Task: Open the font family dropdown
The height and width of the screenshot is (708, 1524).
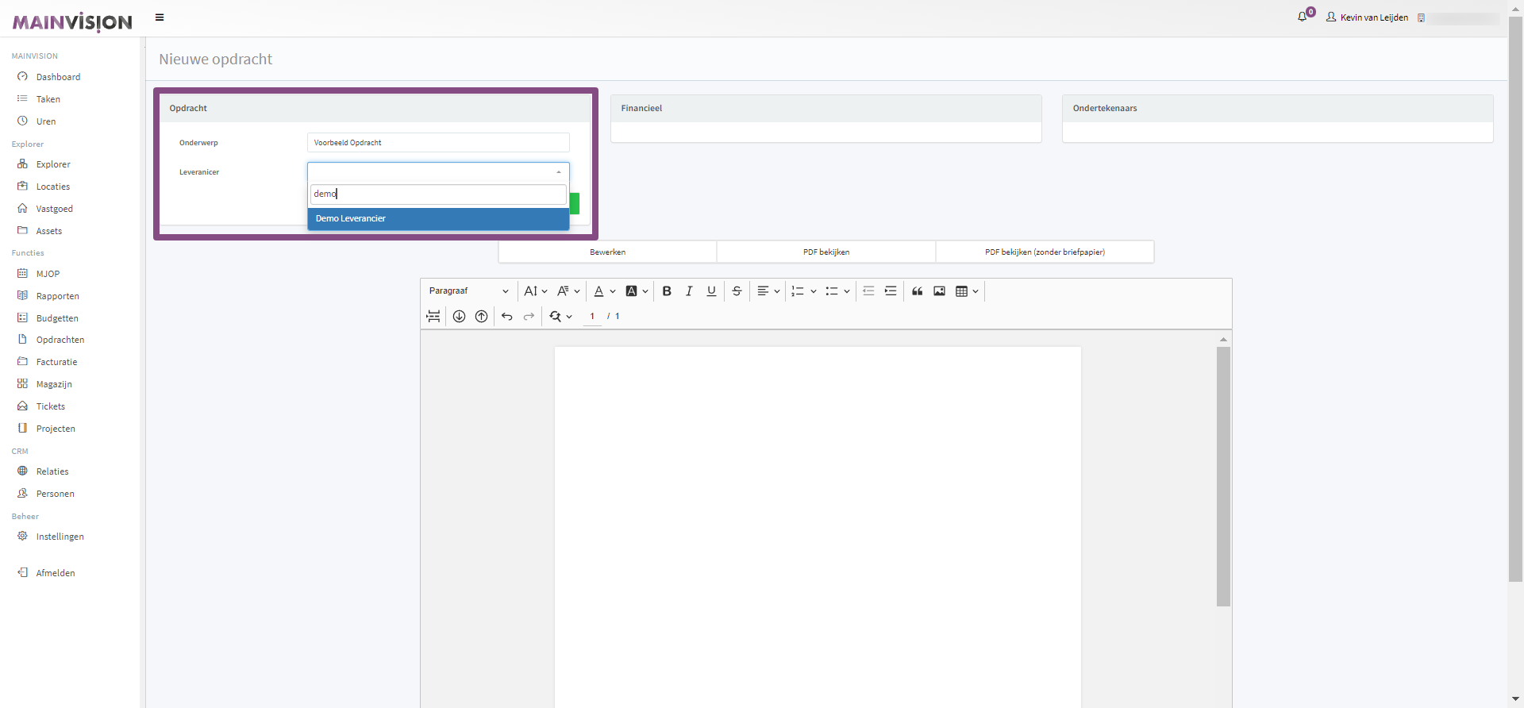Action: pyautogui.click(x=568, y=291)
